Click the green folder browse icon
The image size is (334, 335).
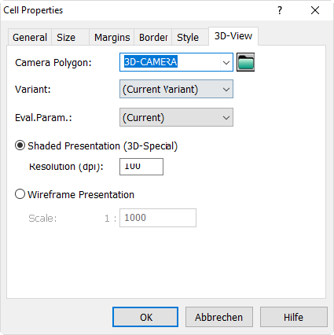245,62
